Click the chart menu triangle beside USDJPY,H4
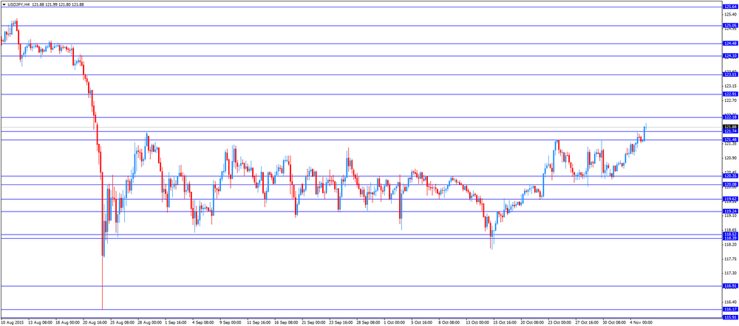The image size is (739, 326). (x=4, y=4)
